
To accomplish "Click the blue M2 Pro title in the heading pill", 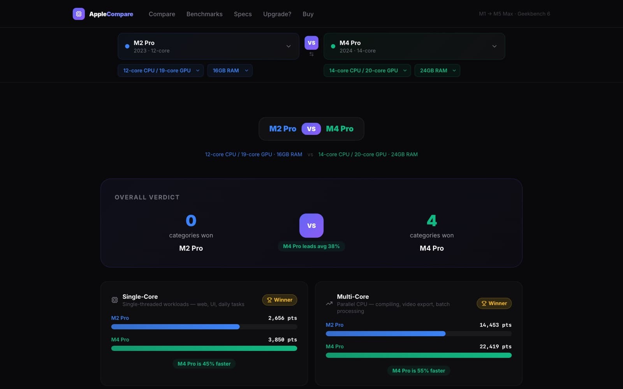I will [x=283, y=129].
